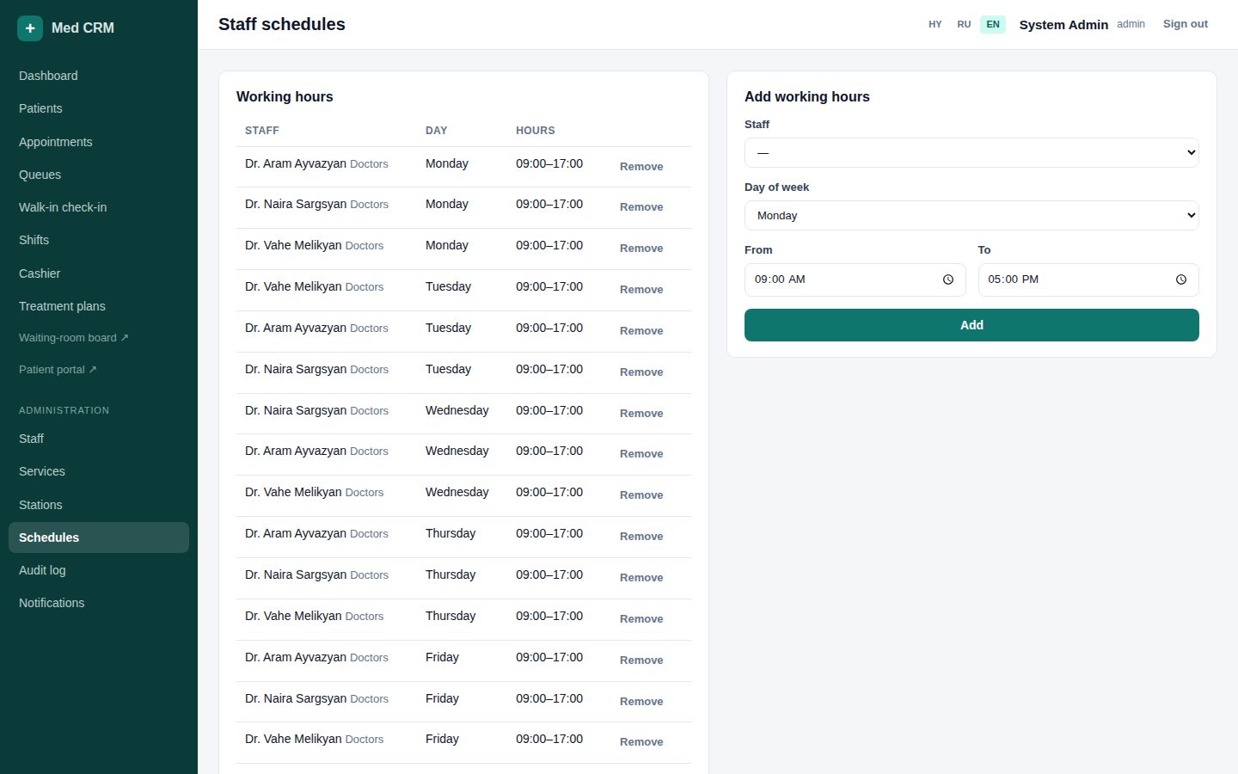Open the From time picker clock icon
The height and width of the screenshot is (774, 1238).
pyautogui.click(x=948, y=279)
